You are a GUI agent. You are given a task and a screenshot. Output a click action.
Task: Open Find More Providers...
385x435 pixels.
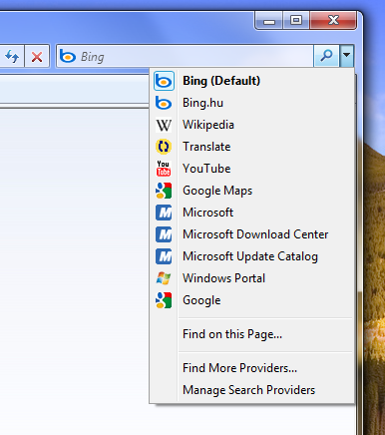[x=252, y=368]
